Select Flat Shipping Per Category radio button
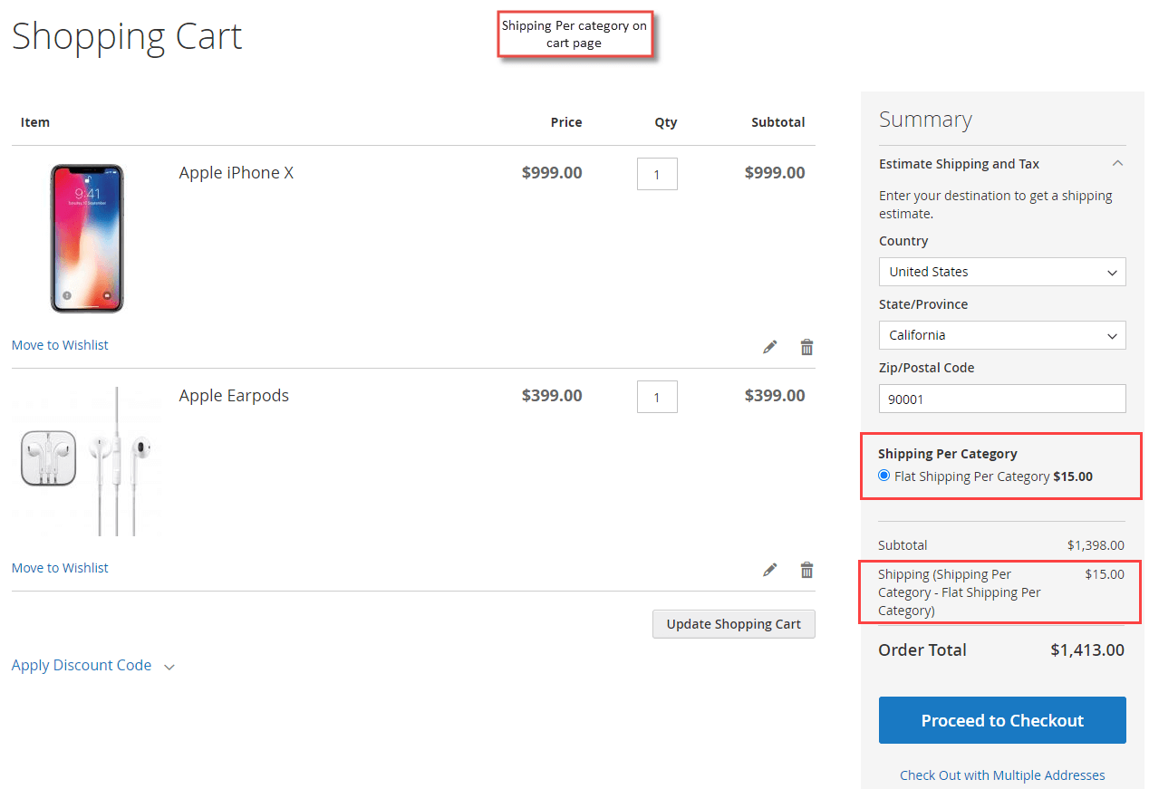This screenshot has width=1149, height=789. (x=884, y=476)
